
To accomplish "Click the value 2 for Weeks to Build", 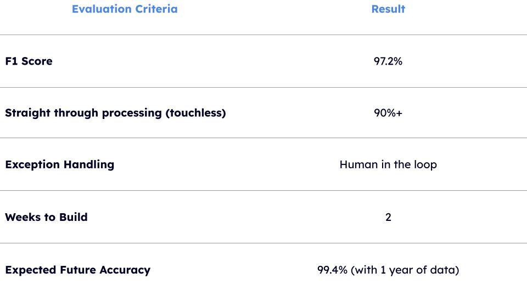I will click(388, 217).
